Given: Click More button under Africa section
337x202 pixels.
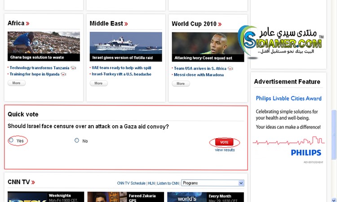Looking at the screenshot, I should click(16, 83).
